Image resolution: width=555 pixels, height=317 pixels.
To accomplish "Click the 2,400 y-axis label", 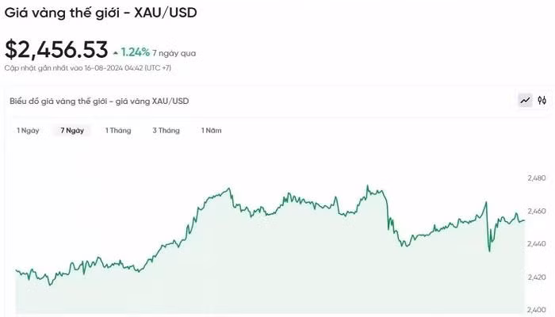I will coord(537,310).
